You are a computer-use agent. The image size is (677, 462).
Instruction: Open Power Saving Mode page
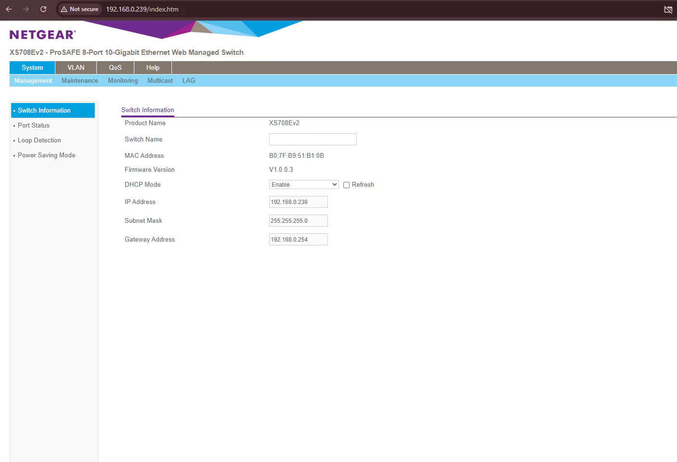(46, 155)
